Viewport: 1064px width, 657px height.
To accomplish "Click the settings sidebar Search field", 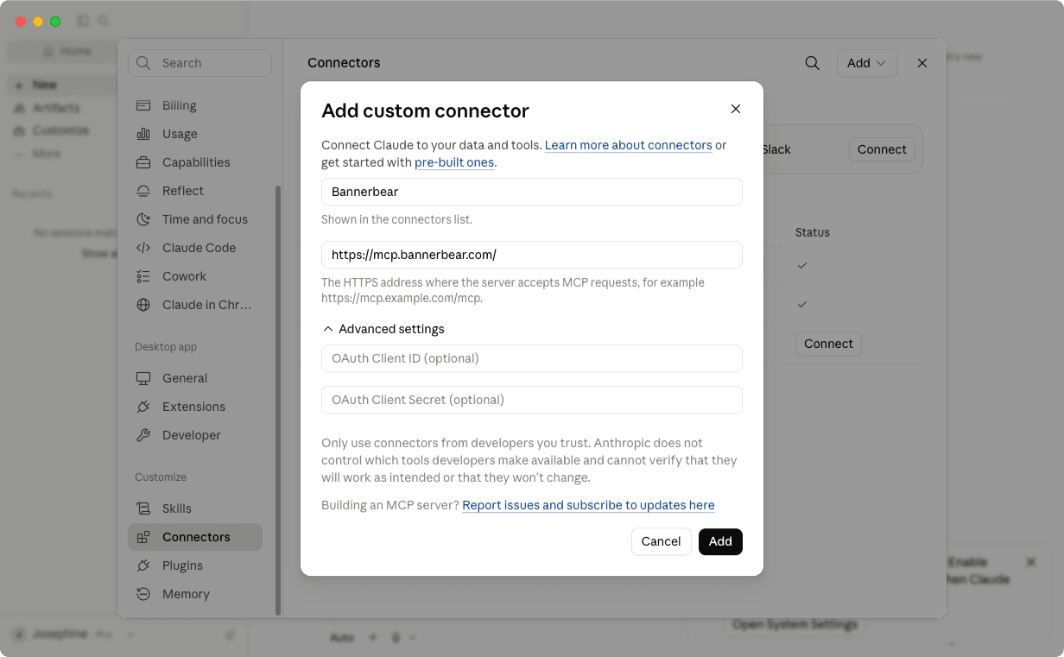I will (x=199, y=63).
